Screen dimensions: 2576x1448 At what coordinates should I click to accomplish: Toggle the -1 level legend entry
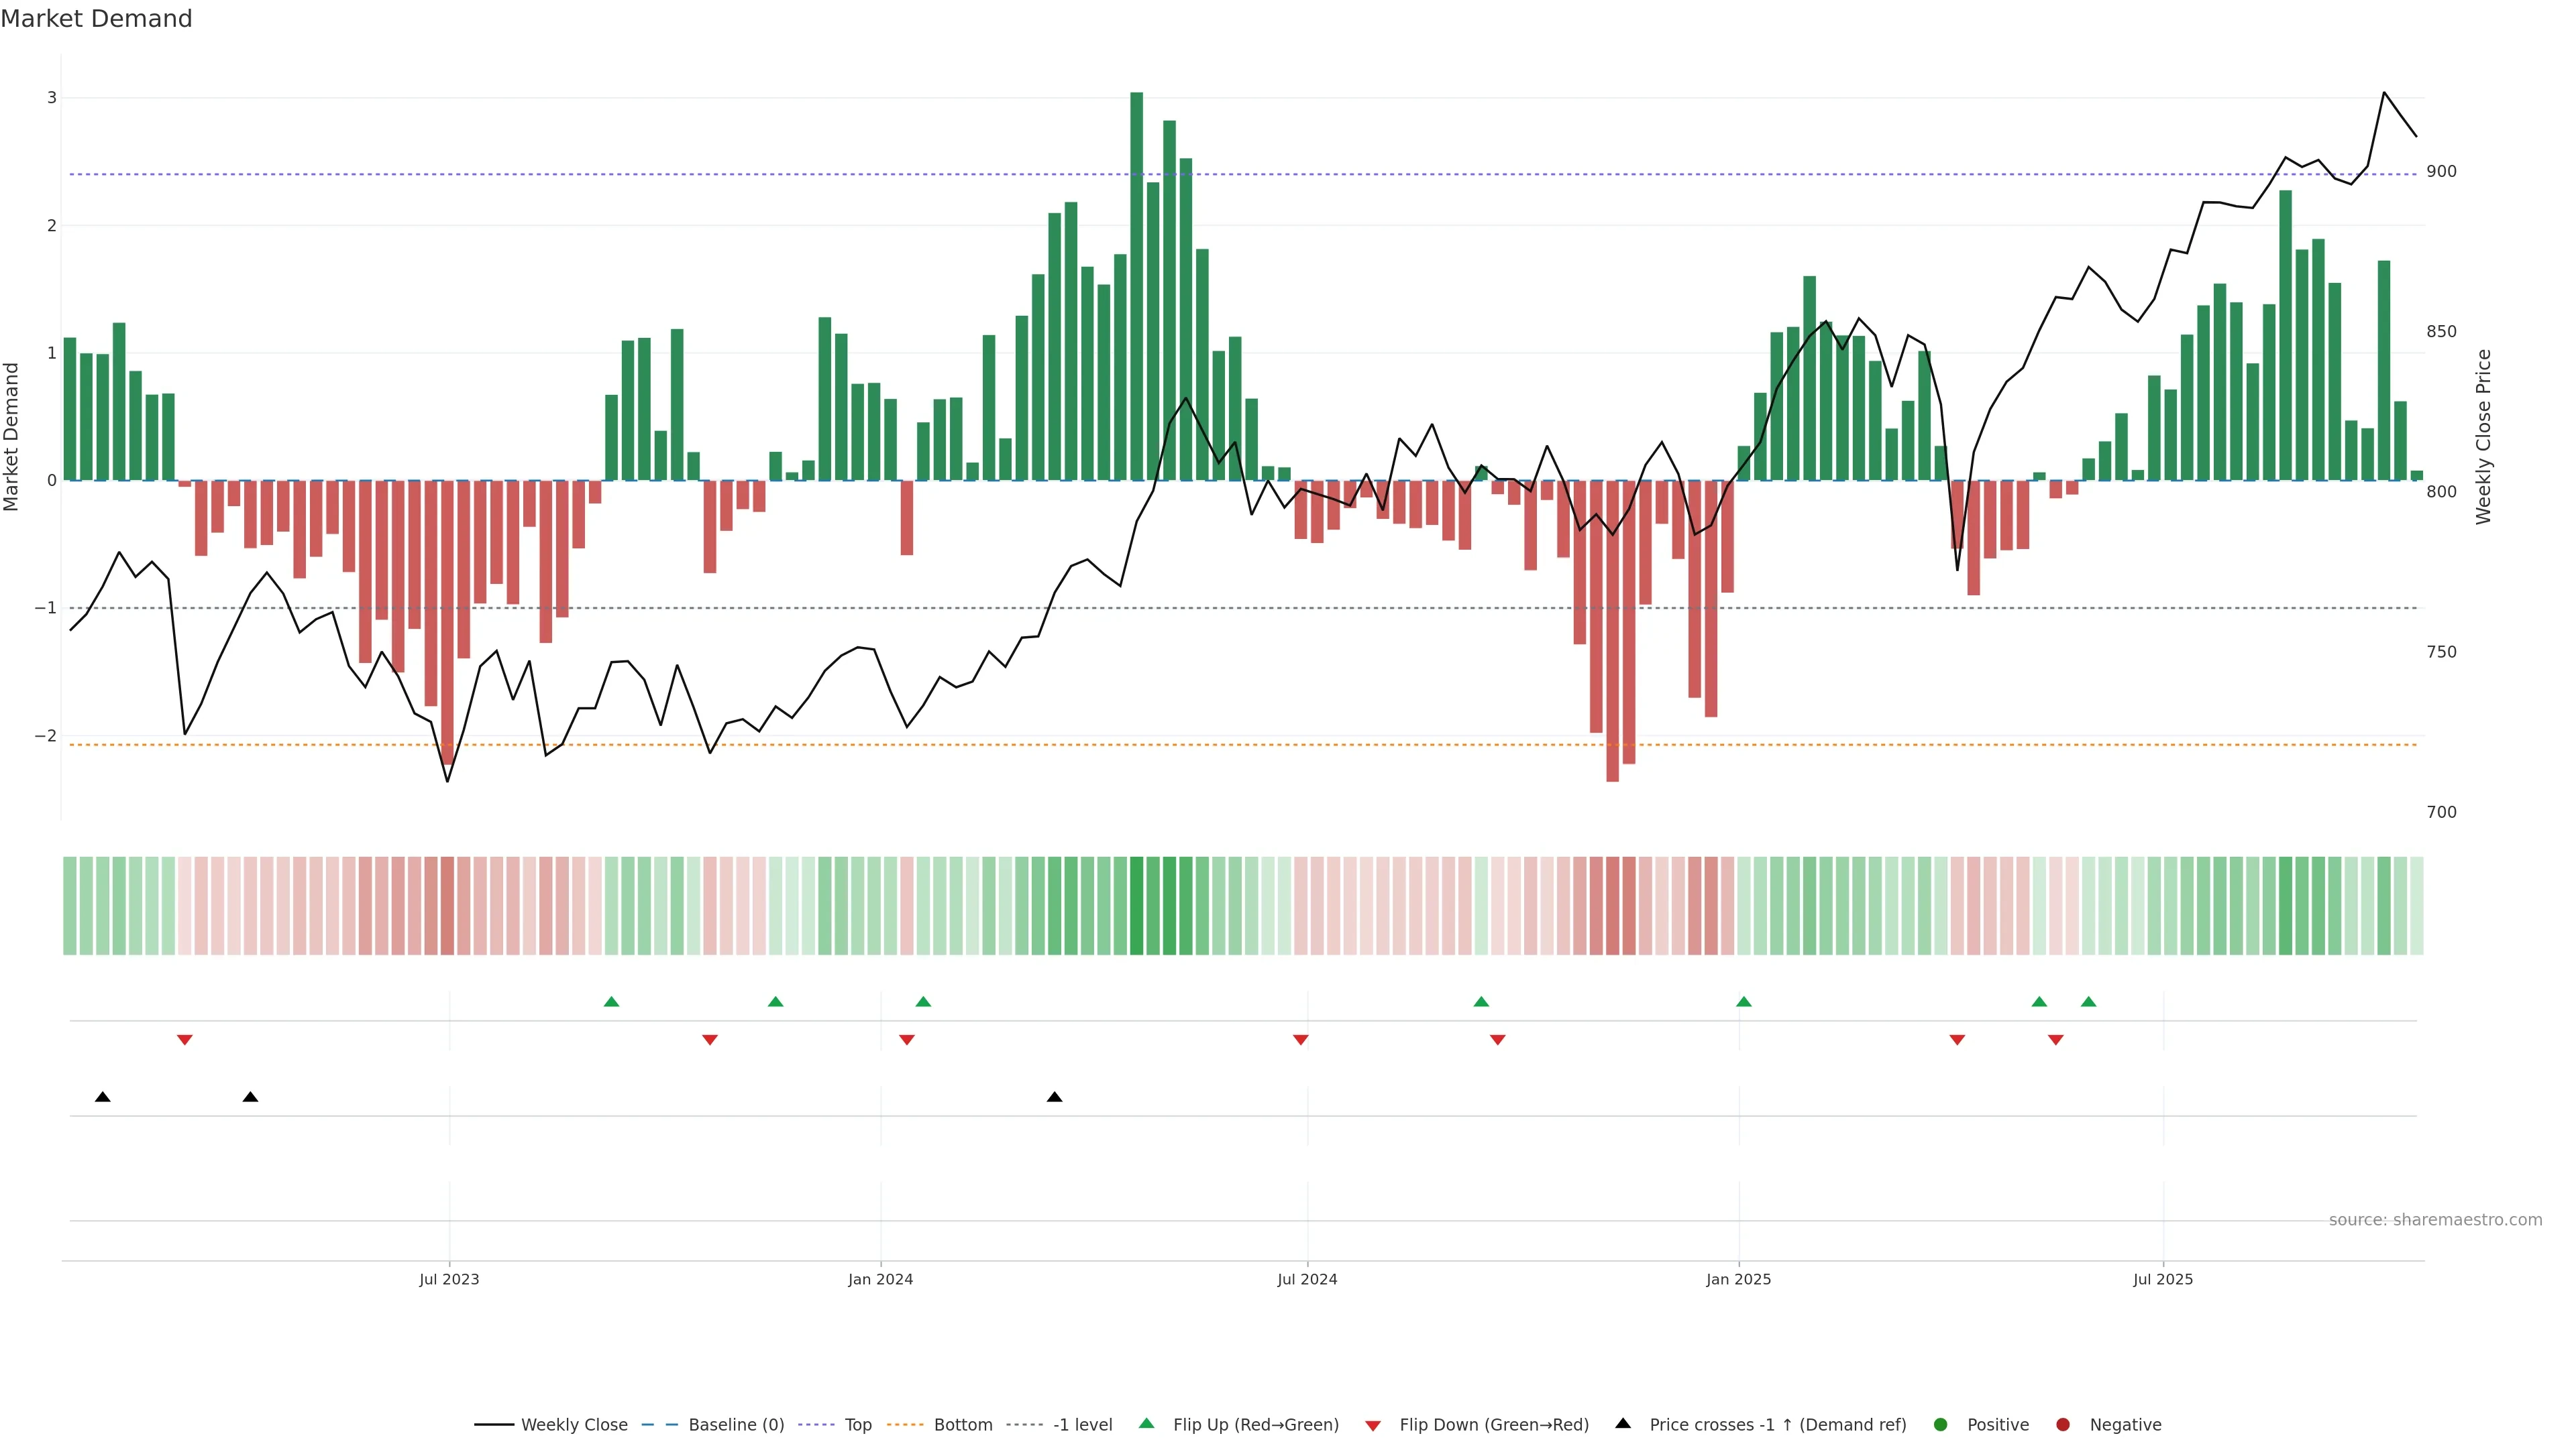tap(1082, 1425)
